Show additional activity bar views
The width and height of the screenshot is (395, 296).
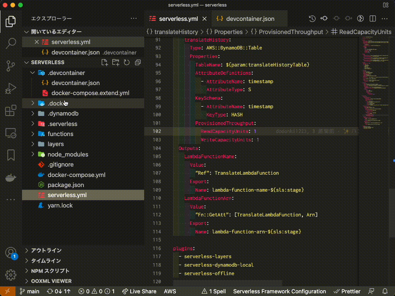[10, 199]
